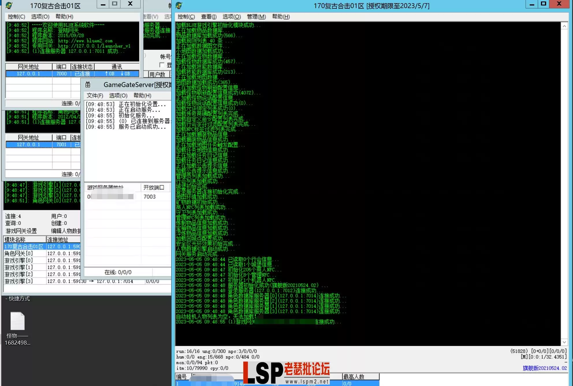Viewport: 573px width, 386px height.
Task: Click the 服务已启动成功 log line in GameGateServer
Action: pos(126,127)
